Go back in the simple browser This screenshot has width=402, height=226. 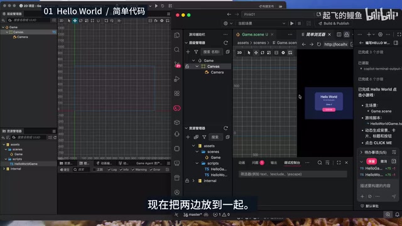point(304,45)
